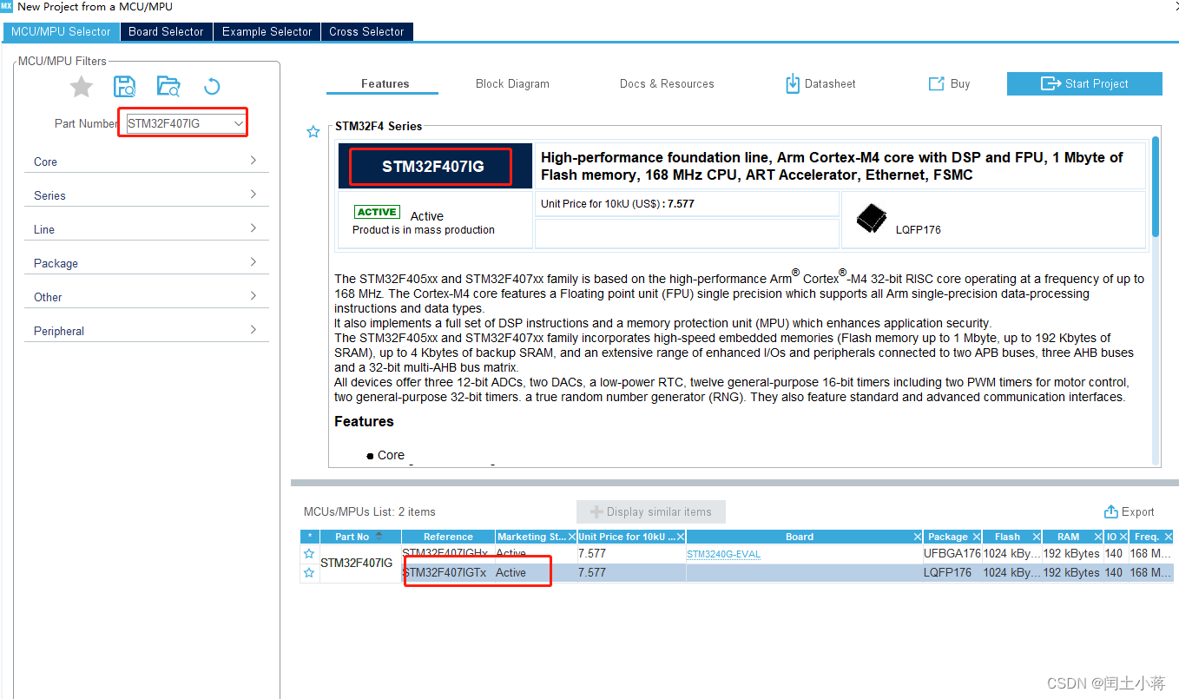This screenshot has width=1179, height=699.
Task: Click the ACTIVE status badge
Action: coord(377,212)
